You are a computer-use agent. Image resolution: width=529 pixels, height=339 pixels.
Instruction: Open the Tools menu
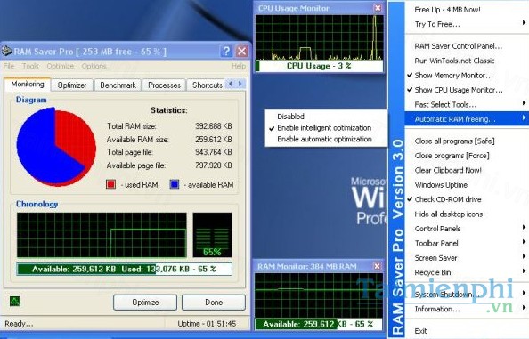click(x=30, y=66)
